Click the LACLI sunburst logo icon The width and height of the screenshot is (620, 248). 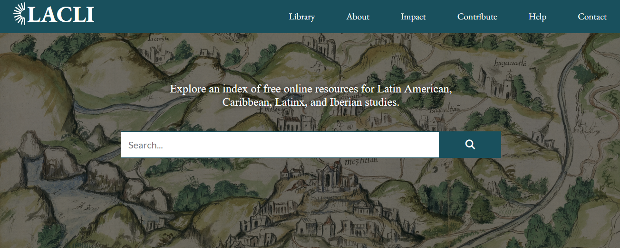[x=20, y=14]
